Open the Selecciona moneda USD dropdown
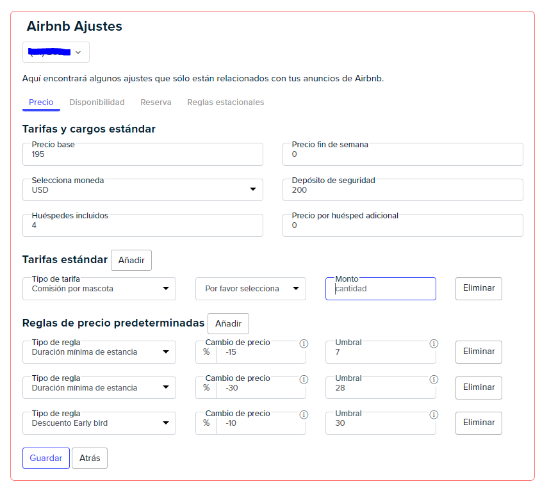The height and width of the screenshot is (493, 549). pyautogui.click(x=142, y=190)
